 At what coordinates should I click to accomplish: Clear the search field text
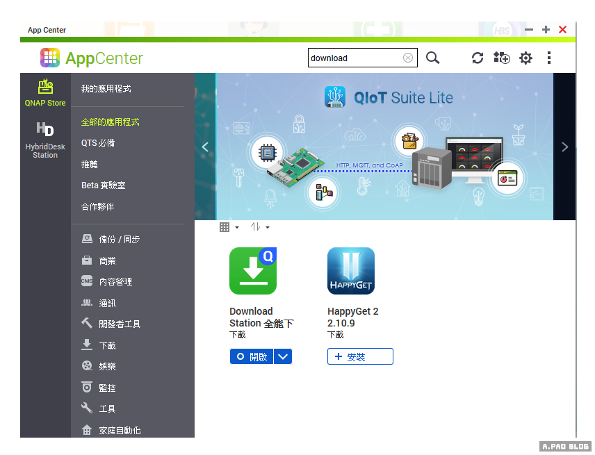(x=408, y=58)
